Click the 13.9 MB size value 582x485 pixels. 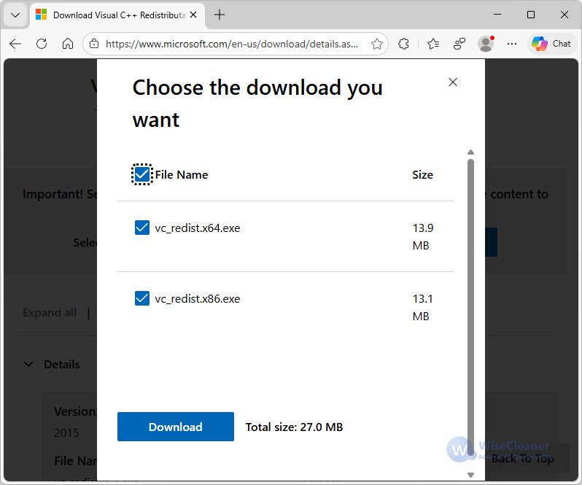pyautogui.click(x=423, y=236)
